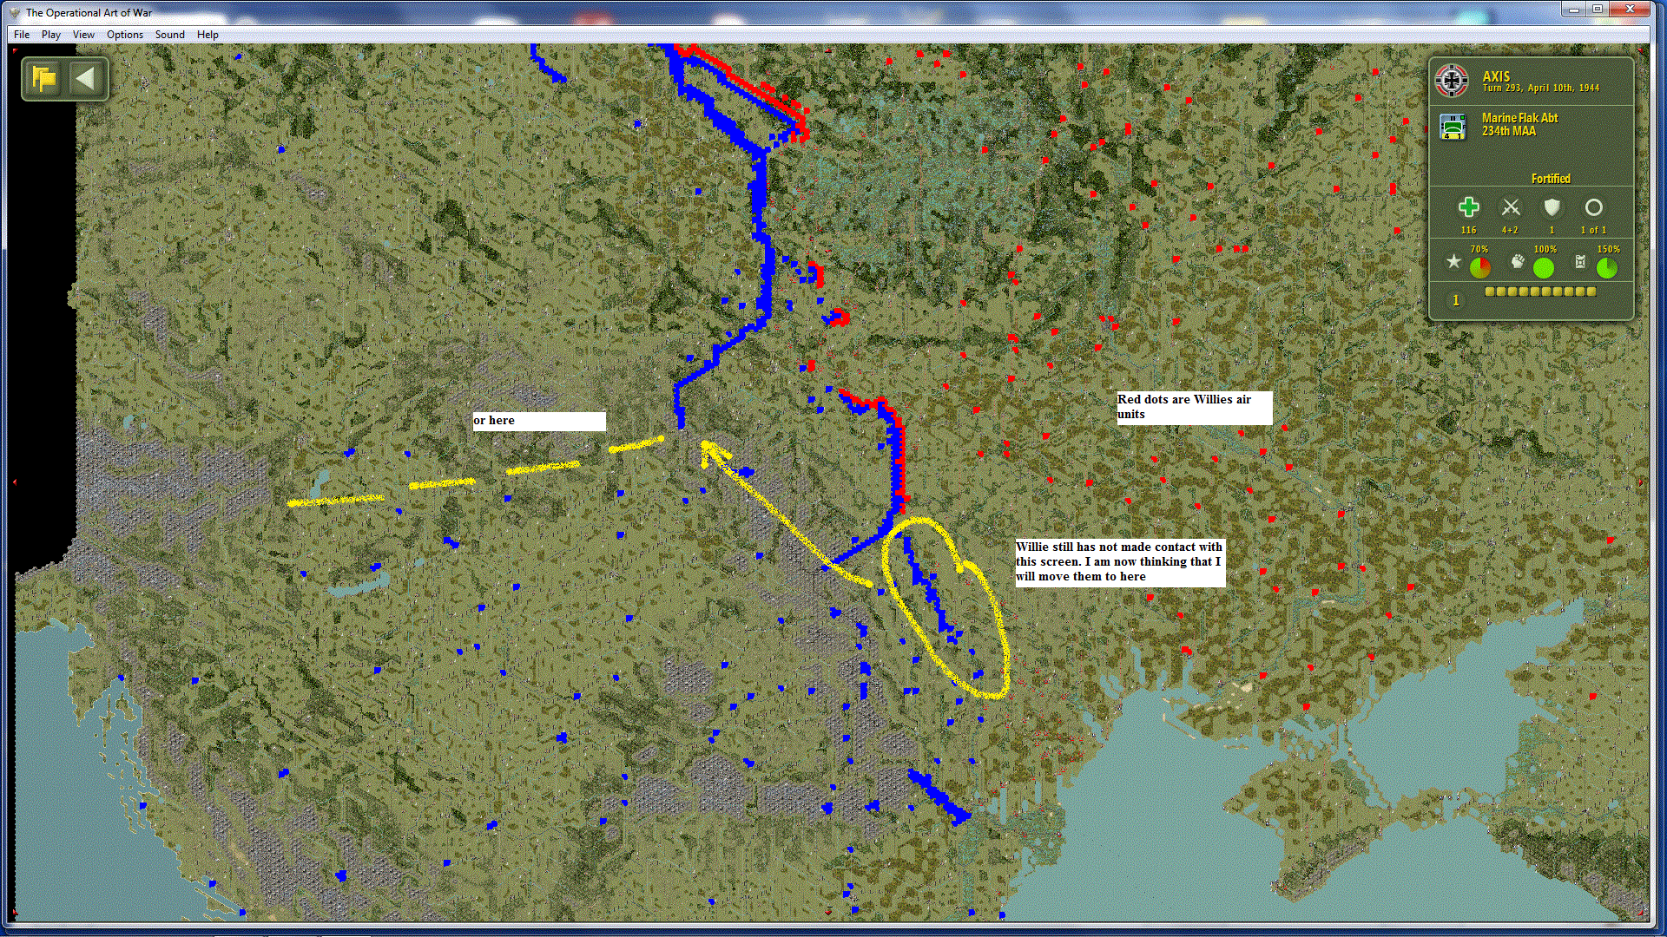Select the Marine Flak Abt unit counter icon
1667x937 pixels.
click(1453, 126)
